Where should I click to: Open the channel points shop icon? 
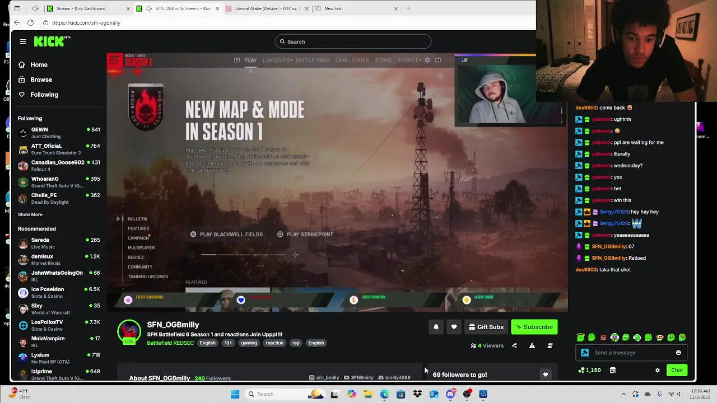(613, 370)
